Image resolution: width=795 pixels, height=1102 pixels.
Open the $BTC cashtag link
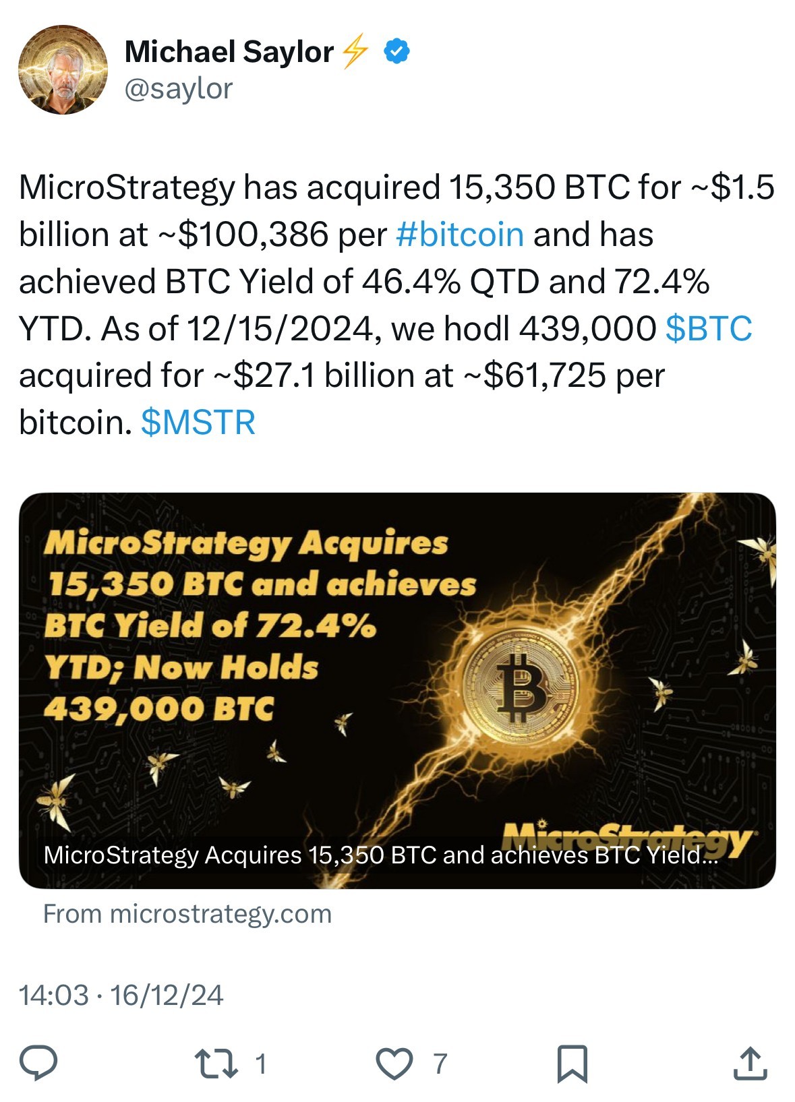click(x=709, y=329)
